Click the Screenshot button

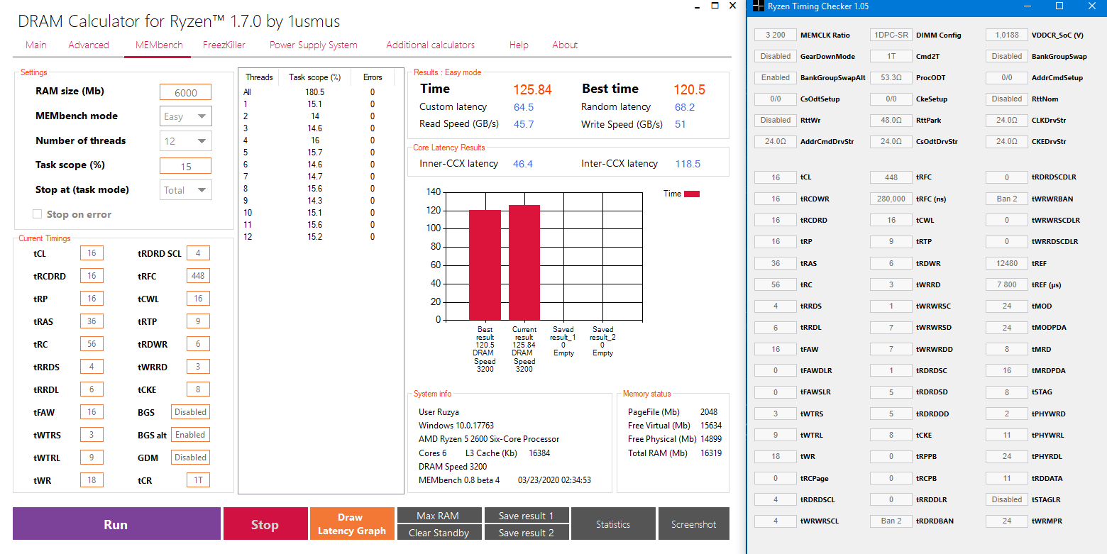coord(694,524)
